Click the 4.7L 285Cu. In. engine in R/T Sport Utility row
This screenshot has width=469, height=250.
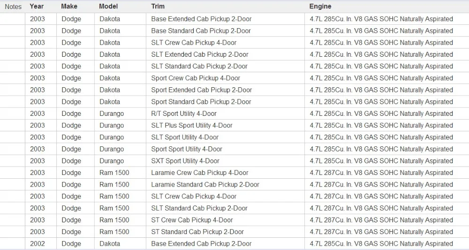click(x=381, y=114)
